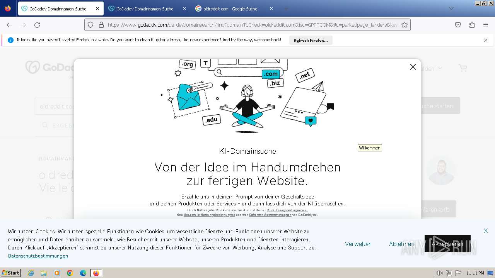Click the forward navigation arrow

click(x=23, y=25)
